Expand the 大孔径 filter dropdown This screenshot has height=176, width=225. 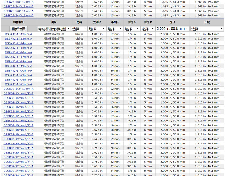click(x=97, y=29)
